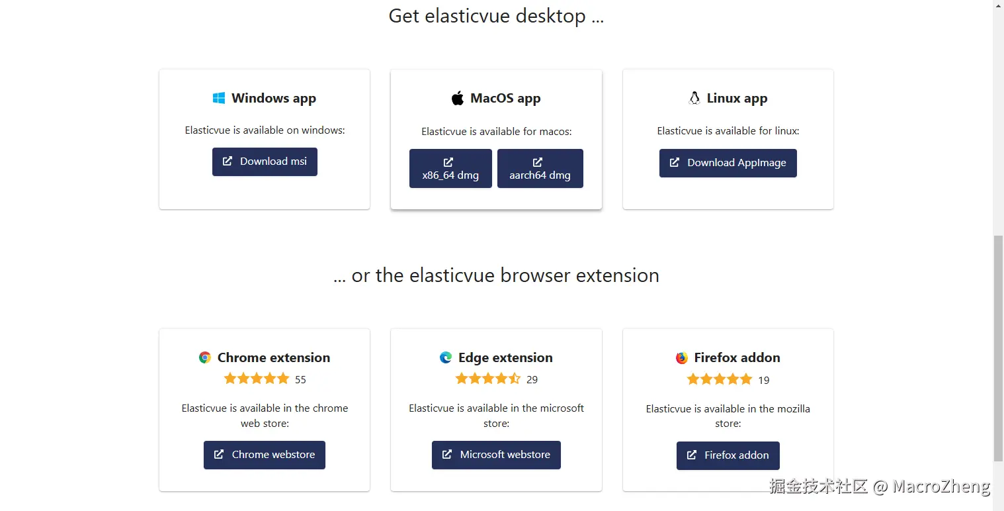Click the Firefox addon star rating

[x=720, y=379]
